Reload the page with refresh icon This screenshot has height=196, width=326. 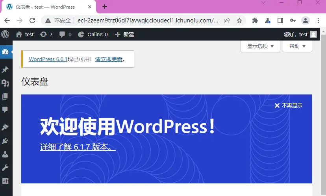pyautogui.click(x=32, y=20)
